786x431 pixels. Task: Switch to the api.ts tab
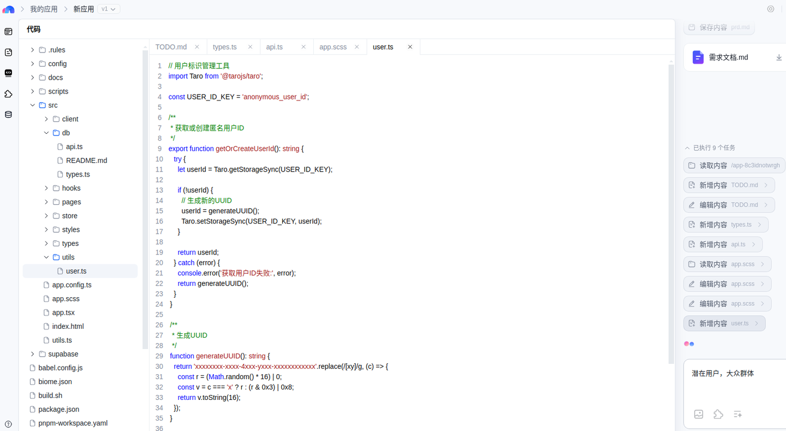click(275, 47)
